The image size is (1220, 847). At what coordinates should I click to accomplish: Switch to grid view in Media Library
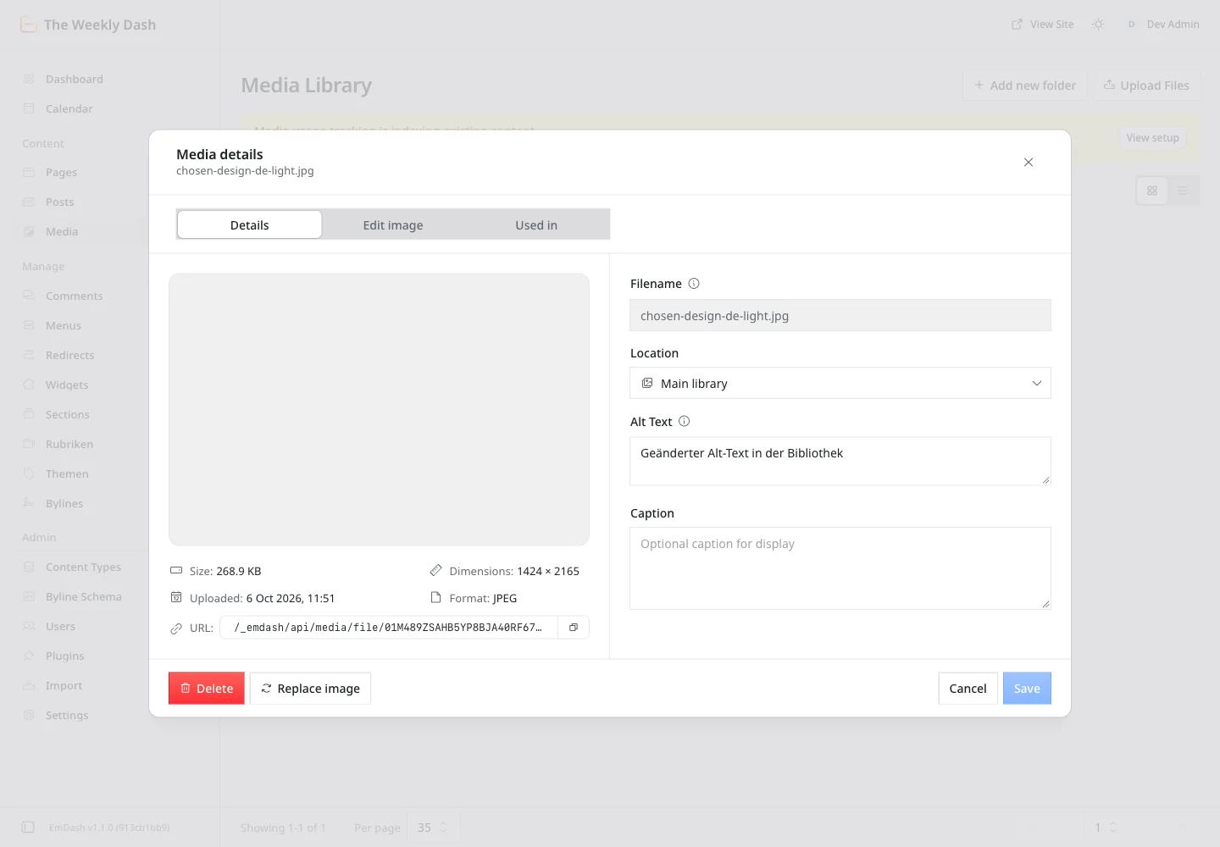[x=1152, y=191]
